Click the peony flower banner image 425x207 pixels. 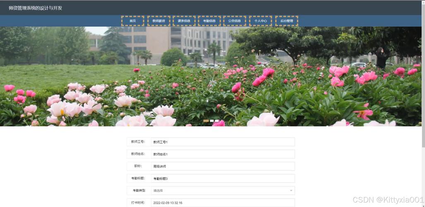click(x=211, y=76)
